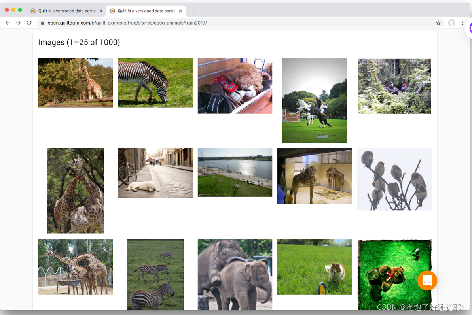Close the active second Quilt tab
This screenshot has width=472, height=315.
[x=180, y=11]
